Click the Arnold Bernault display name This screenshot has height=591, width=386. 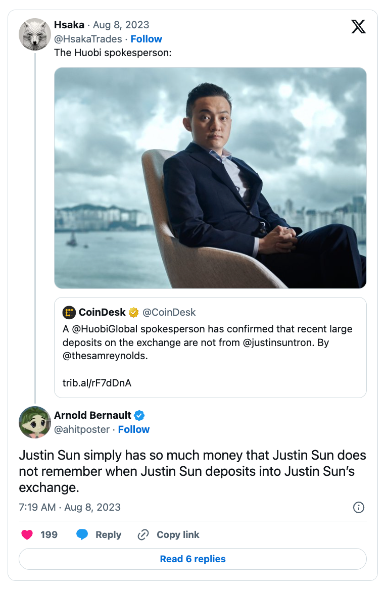tap(92, 415)
